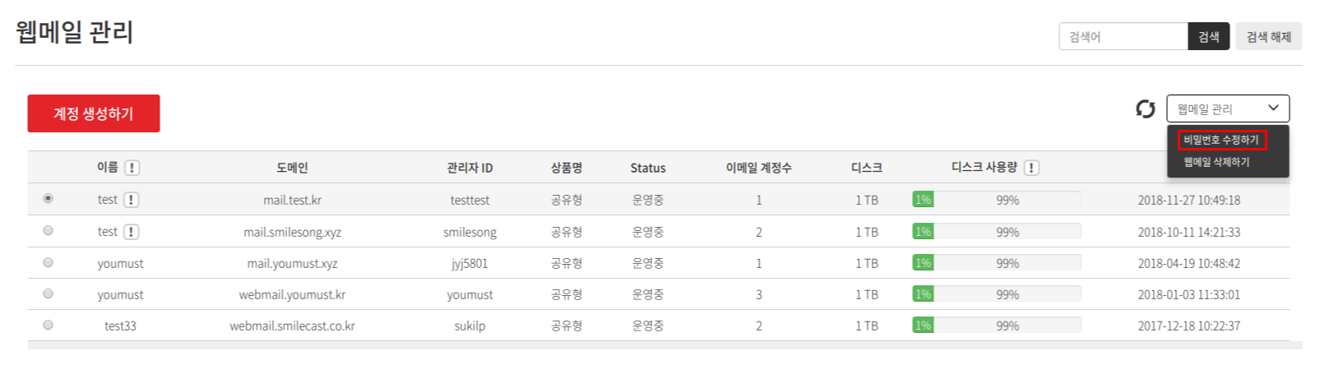
Task: Click webmail.smilecast.co.kr domain cell
Action: tap(292, 326)
